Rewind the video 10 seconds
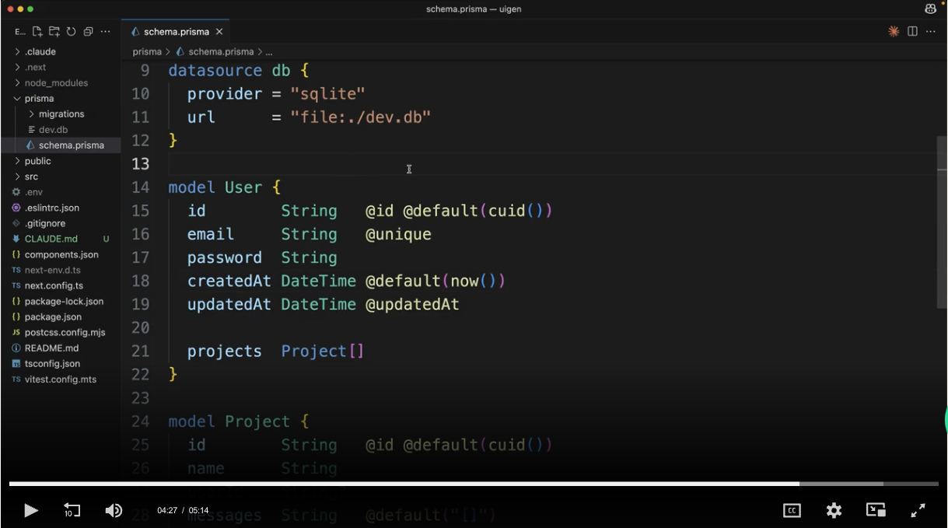Viewport: 948px width, 528px height. pyautogui.click(x=72, y=510)
